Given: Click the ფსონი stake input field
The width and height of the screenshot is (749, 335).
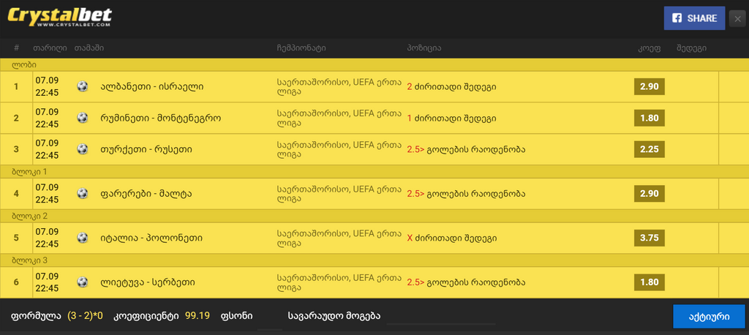Looking at the screenshot, I should click(270, 319).
